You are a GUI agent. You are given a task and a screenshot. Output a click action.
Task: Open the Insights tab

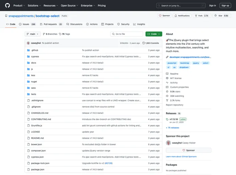pyautogui.click(x=139, y=24)
